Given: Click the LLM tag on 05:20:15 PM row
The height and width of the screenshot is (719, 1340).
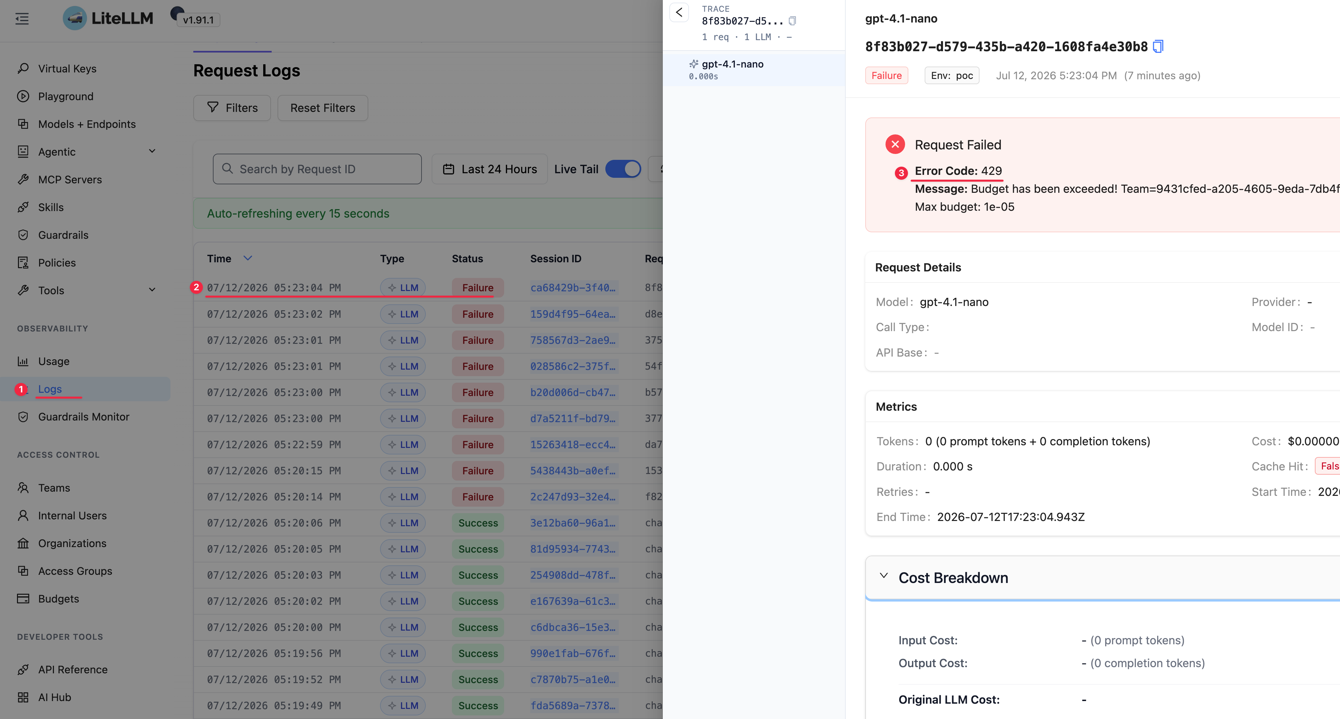Looking at the screenshot, I should [x=403, y=470].
